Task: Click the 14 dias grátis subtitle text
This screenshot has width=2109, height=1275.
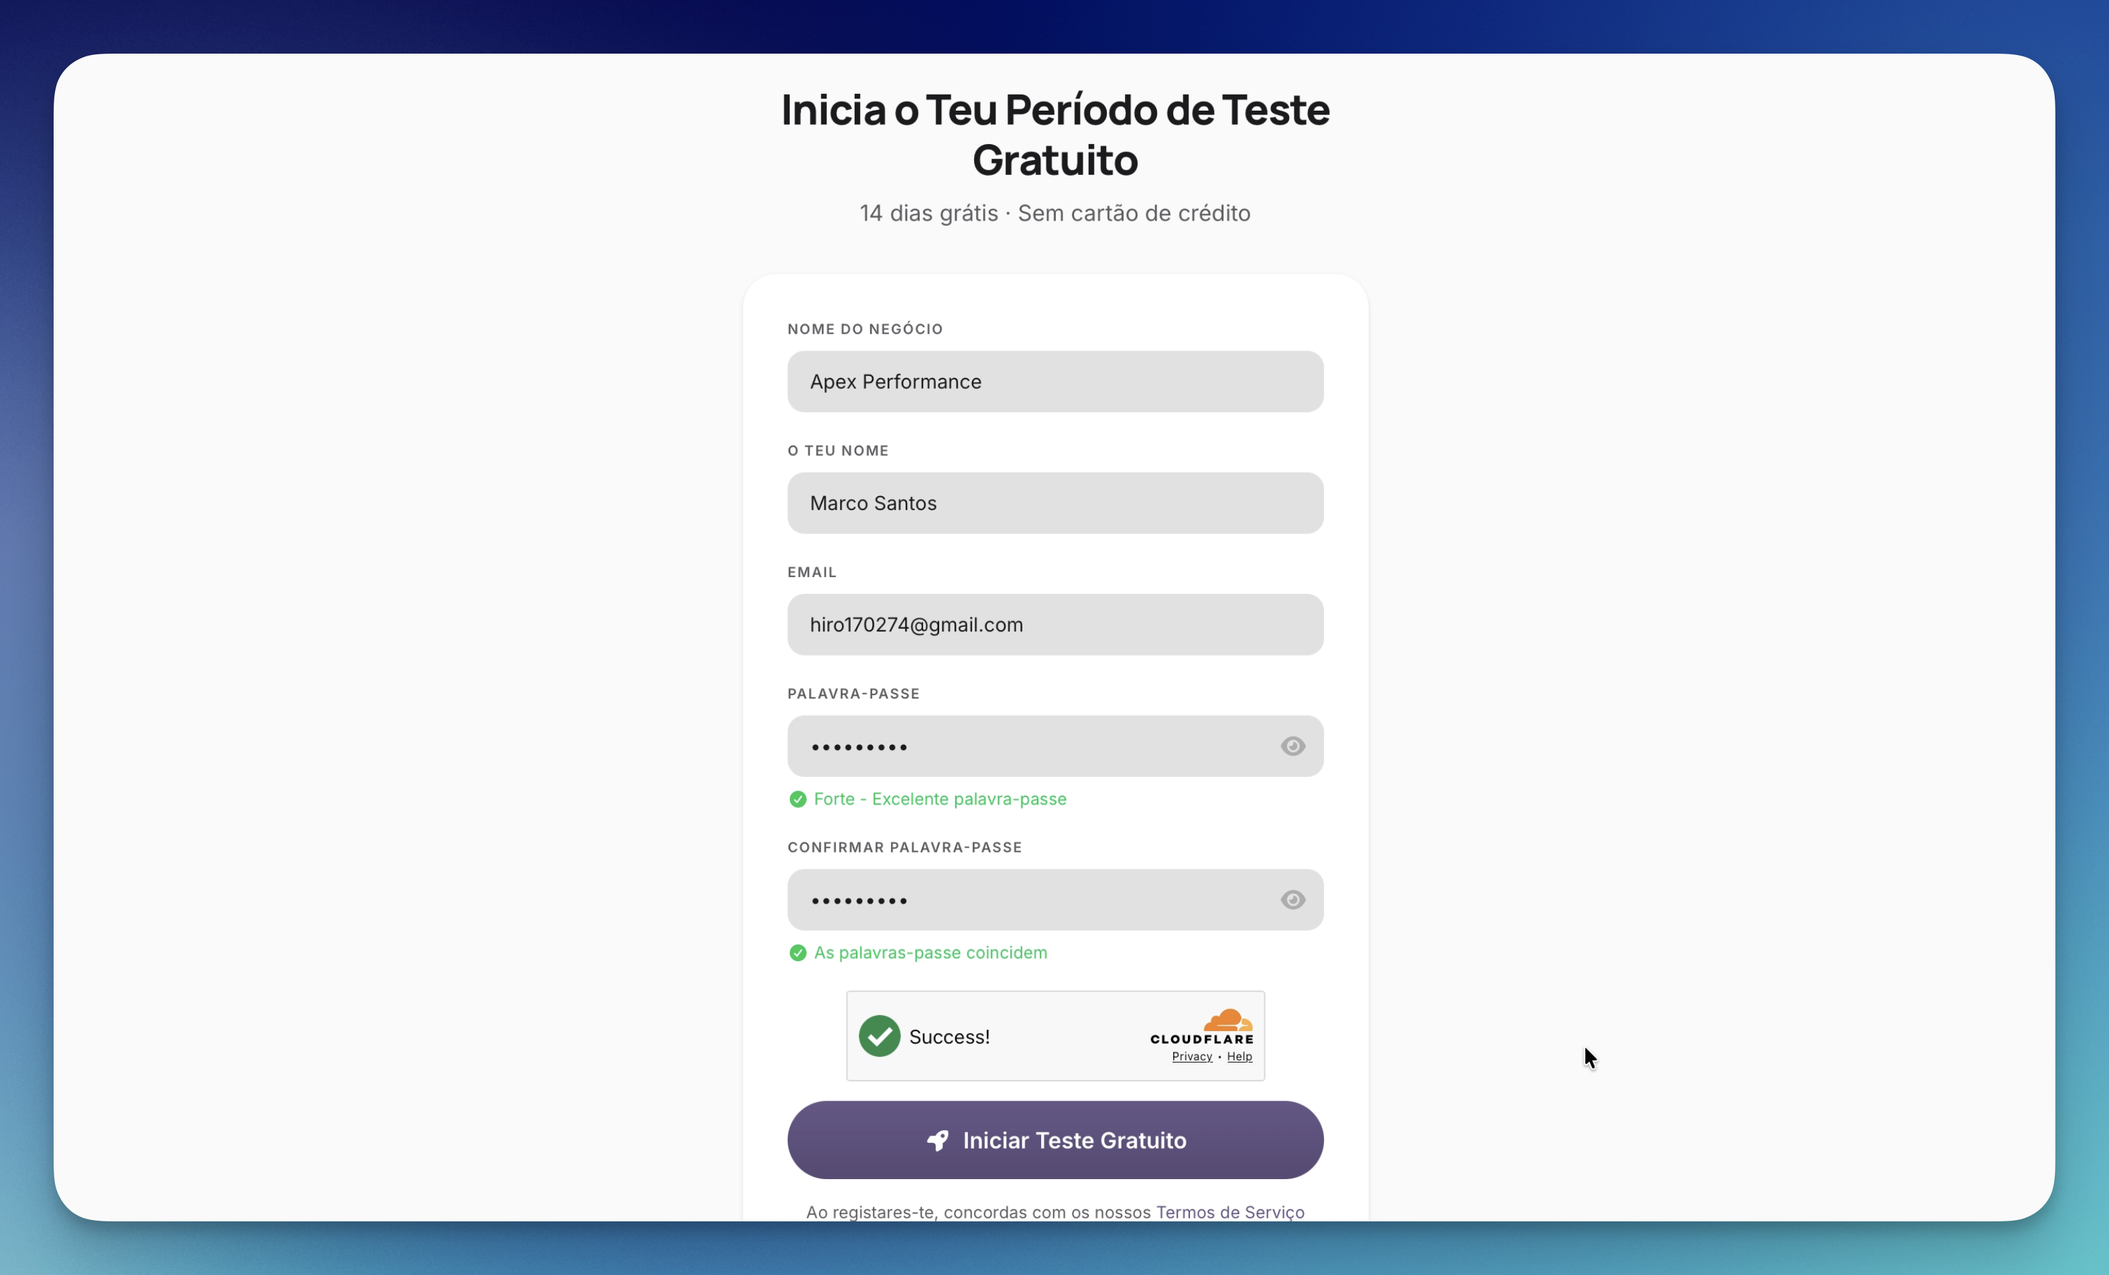Action: click(1054, 213)
